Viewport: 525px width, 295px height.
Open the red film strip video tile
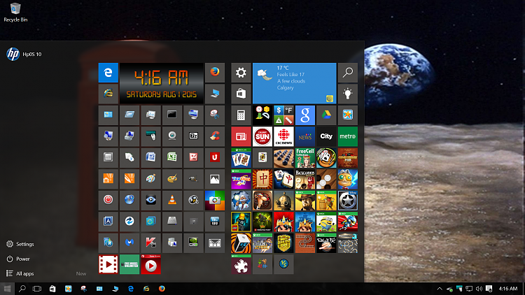pyautogui.click(x=108, y=264)
